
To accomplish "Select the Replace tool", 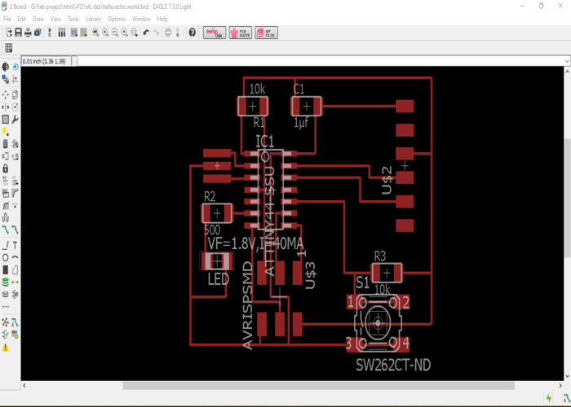I will pyautogui.click(x=15, y=156).
